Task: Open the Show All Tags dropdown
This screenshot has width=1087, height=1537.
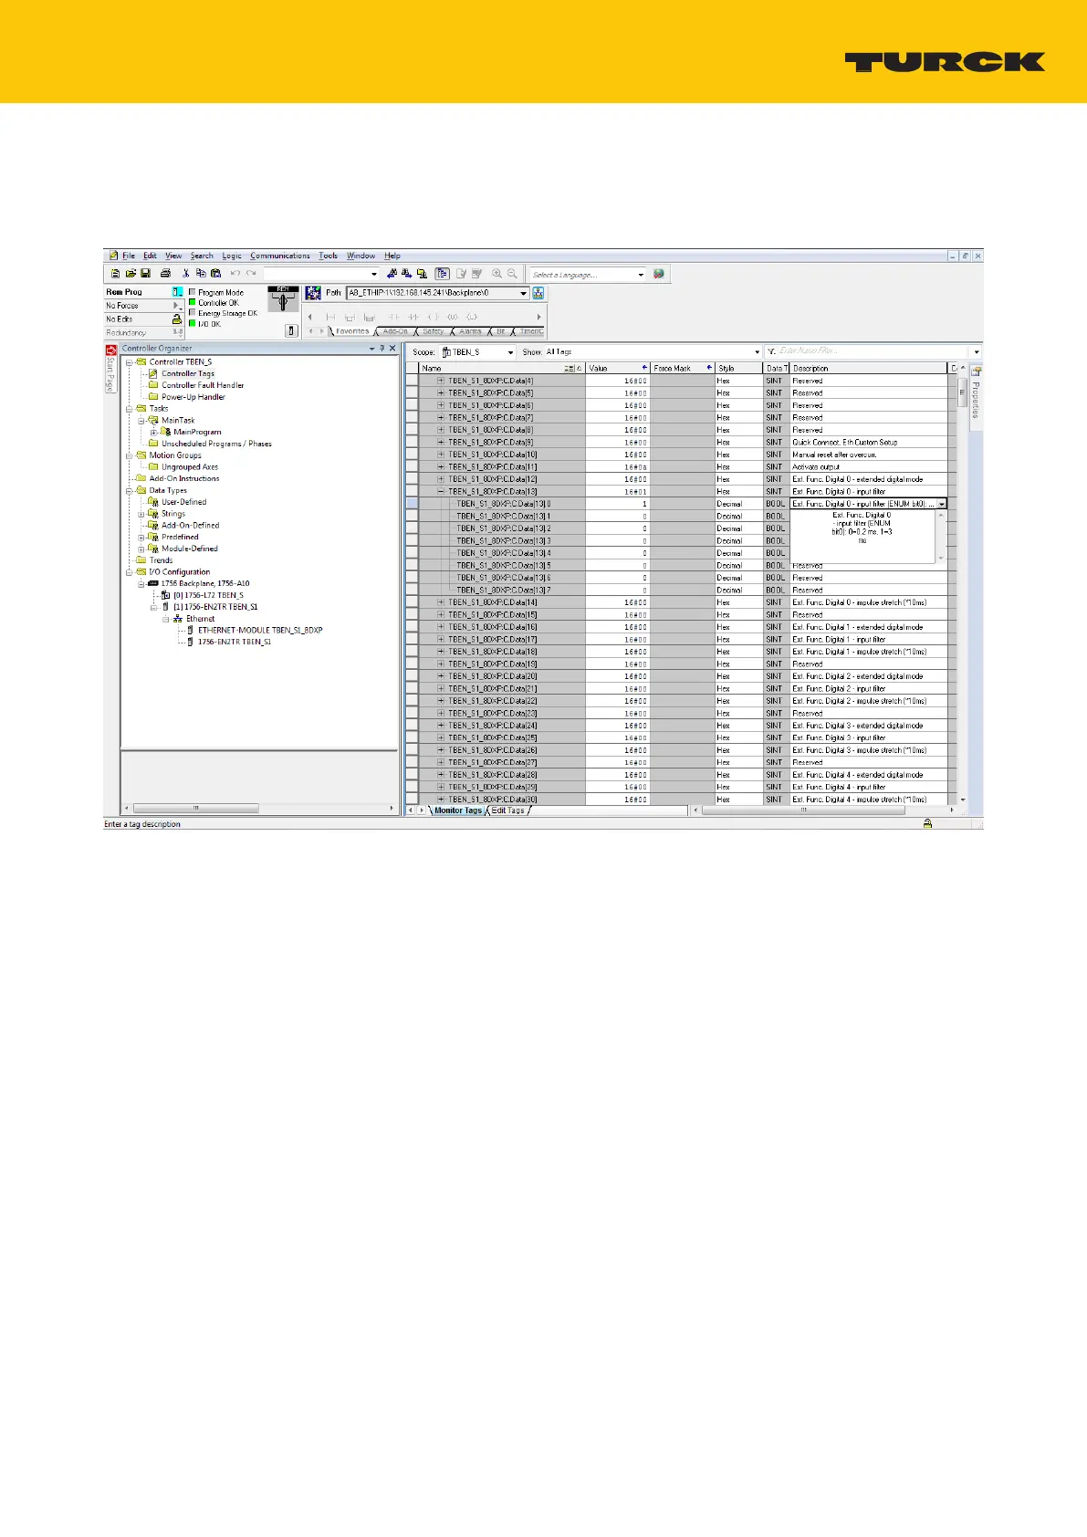Action: (x=757, y=351)
